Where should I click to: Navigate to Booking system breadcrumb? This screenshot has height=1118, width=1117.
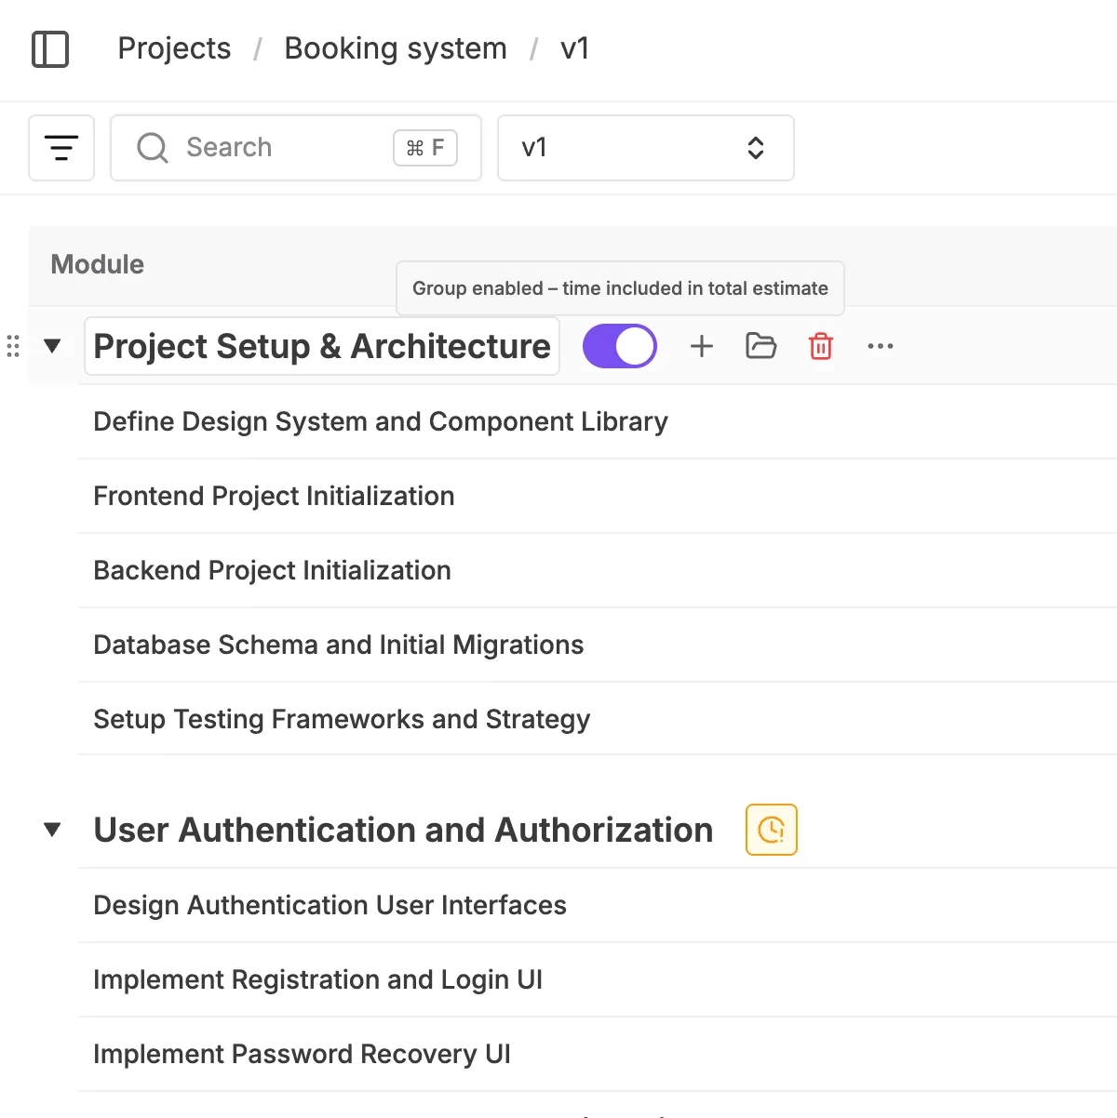pos(396,48)
